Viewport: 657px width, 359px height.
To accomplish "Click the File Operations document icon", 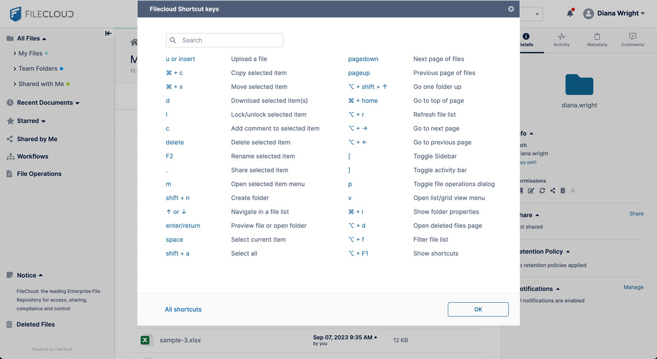I will (9, 174).
